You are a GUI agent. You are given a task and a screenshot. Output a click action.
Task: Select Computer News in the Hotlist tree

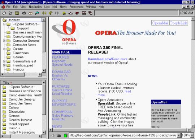click(25, 45)
